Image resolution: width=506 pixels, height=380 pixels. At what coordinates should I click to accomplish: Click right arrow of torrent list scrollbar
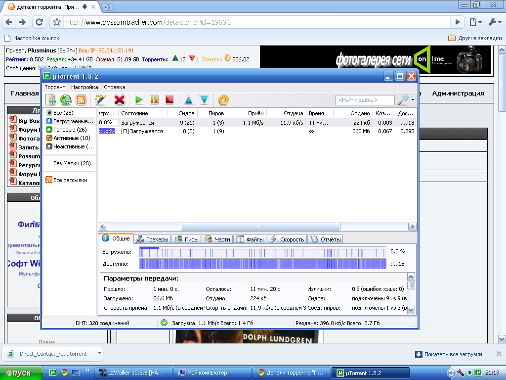tap(412, 227)
